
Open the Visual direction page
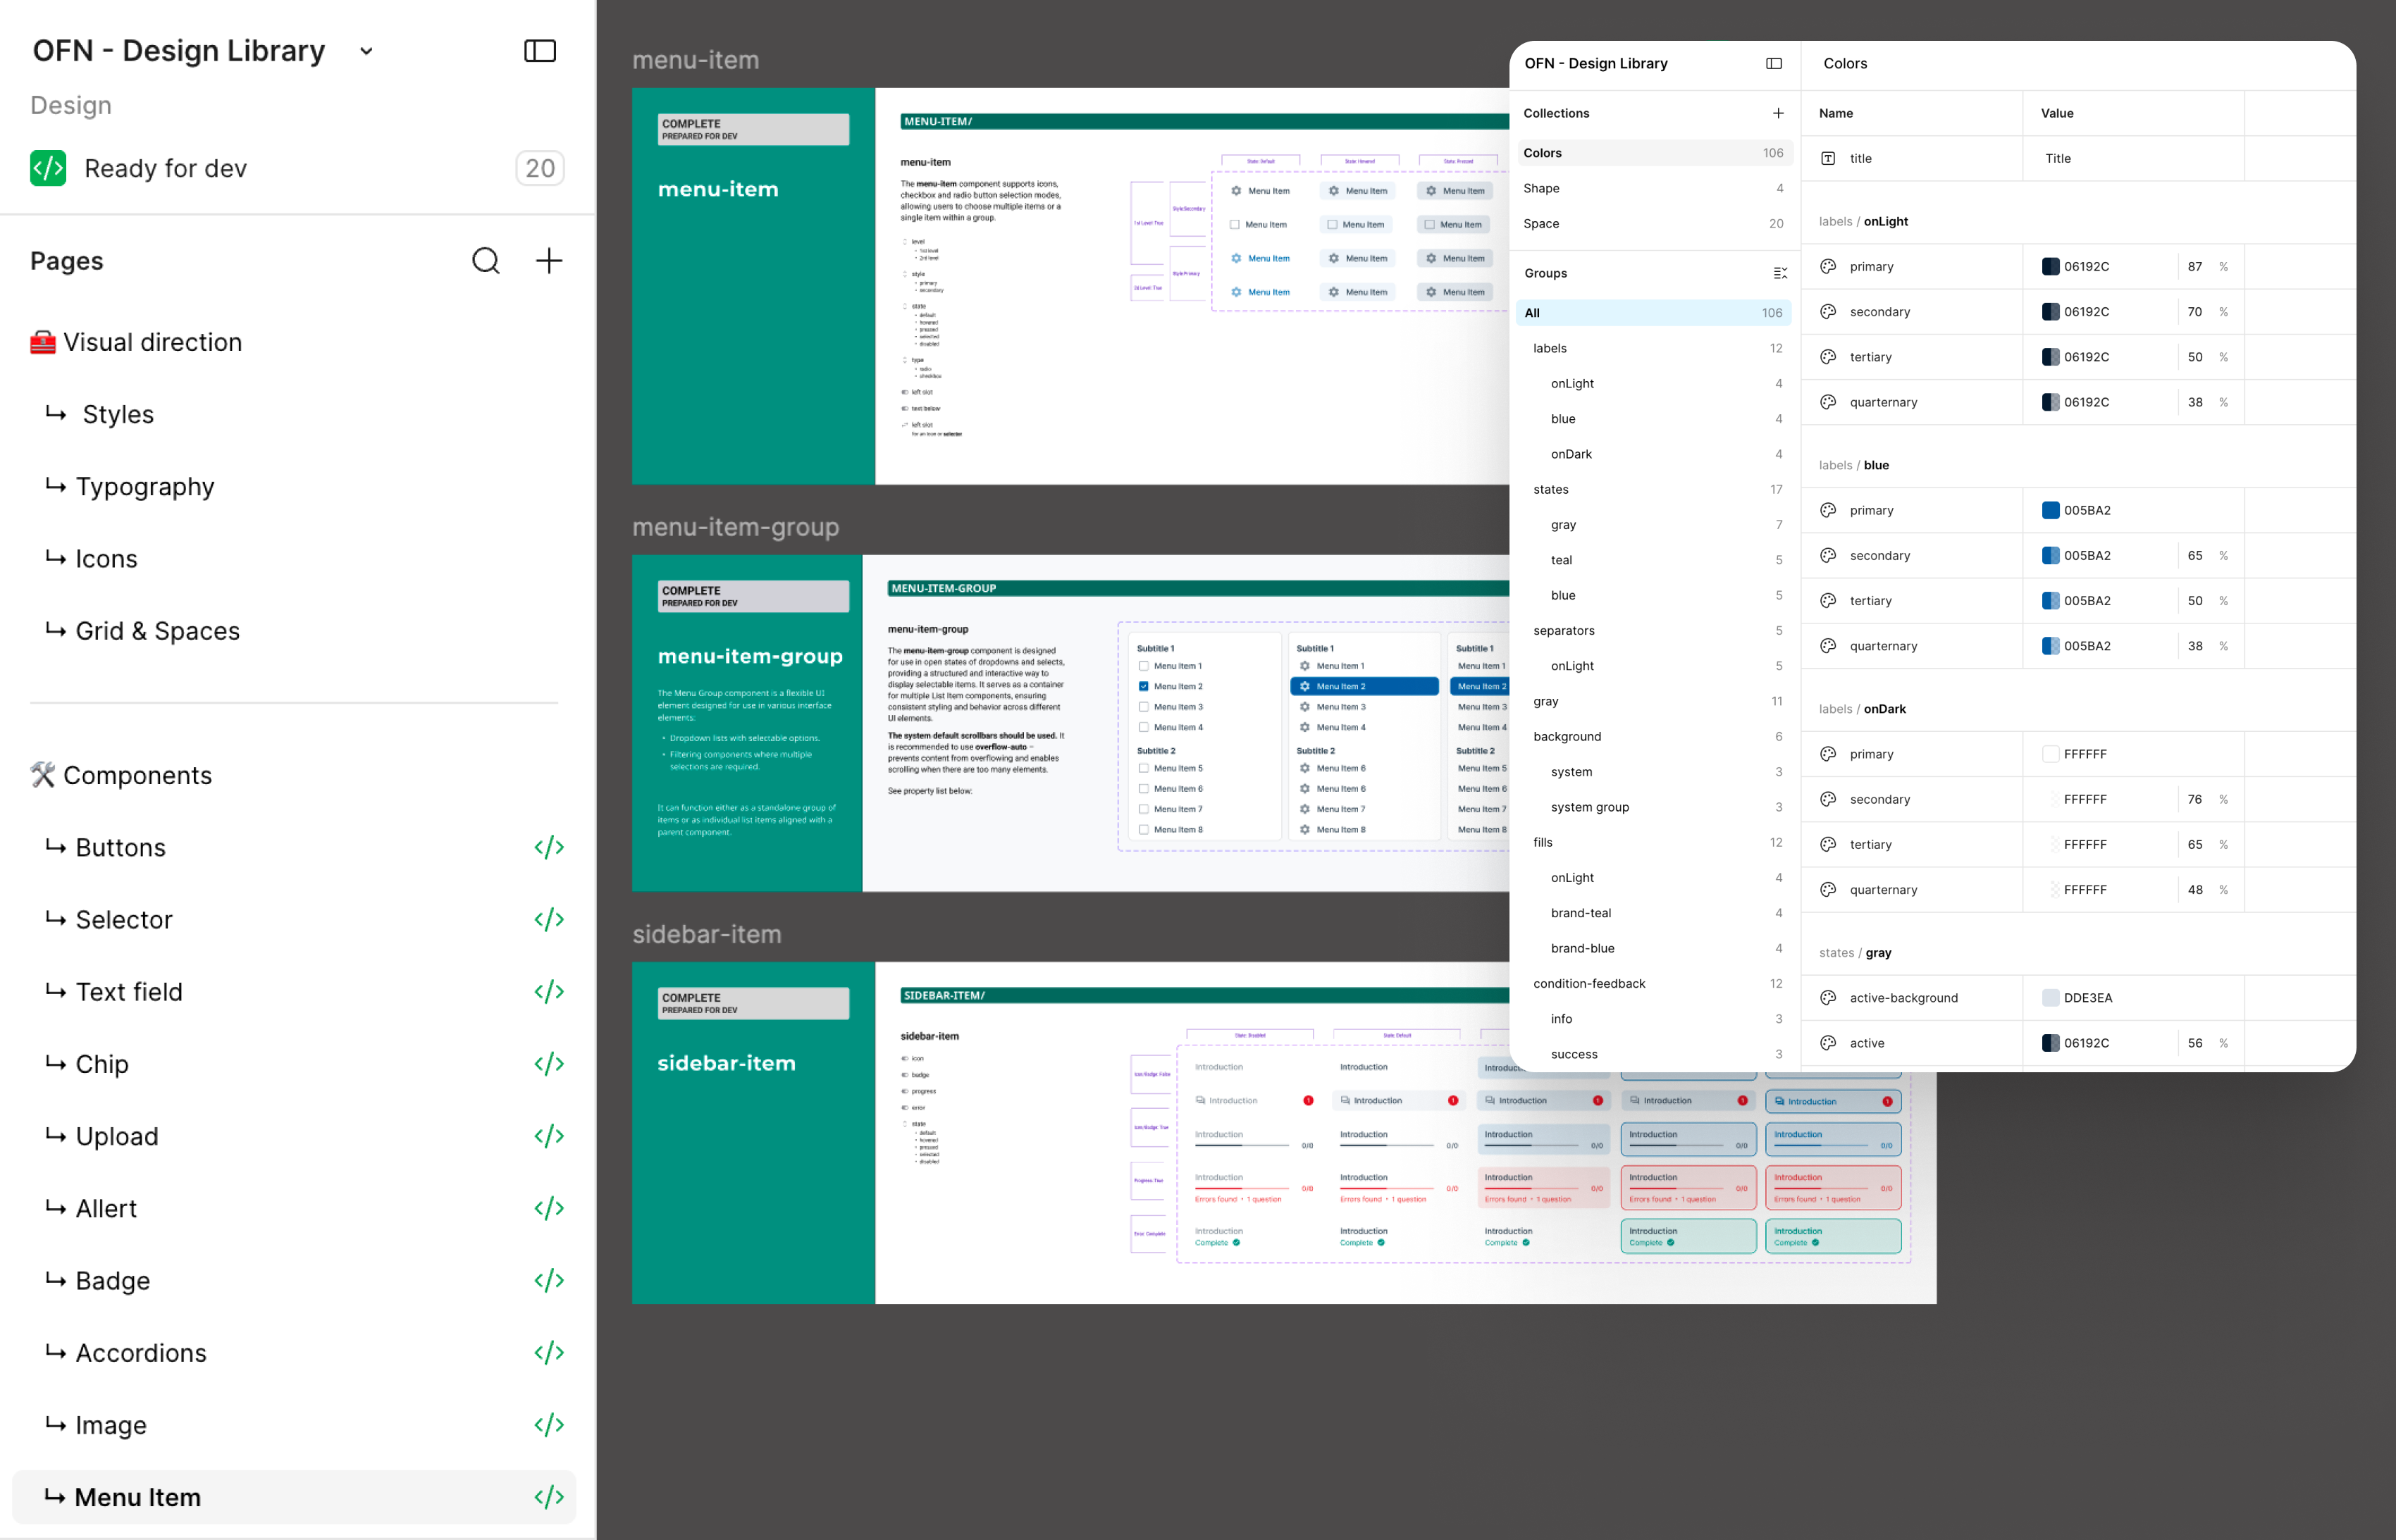point(136,342)
